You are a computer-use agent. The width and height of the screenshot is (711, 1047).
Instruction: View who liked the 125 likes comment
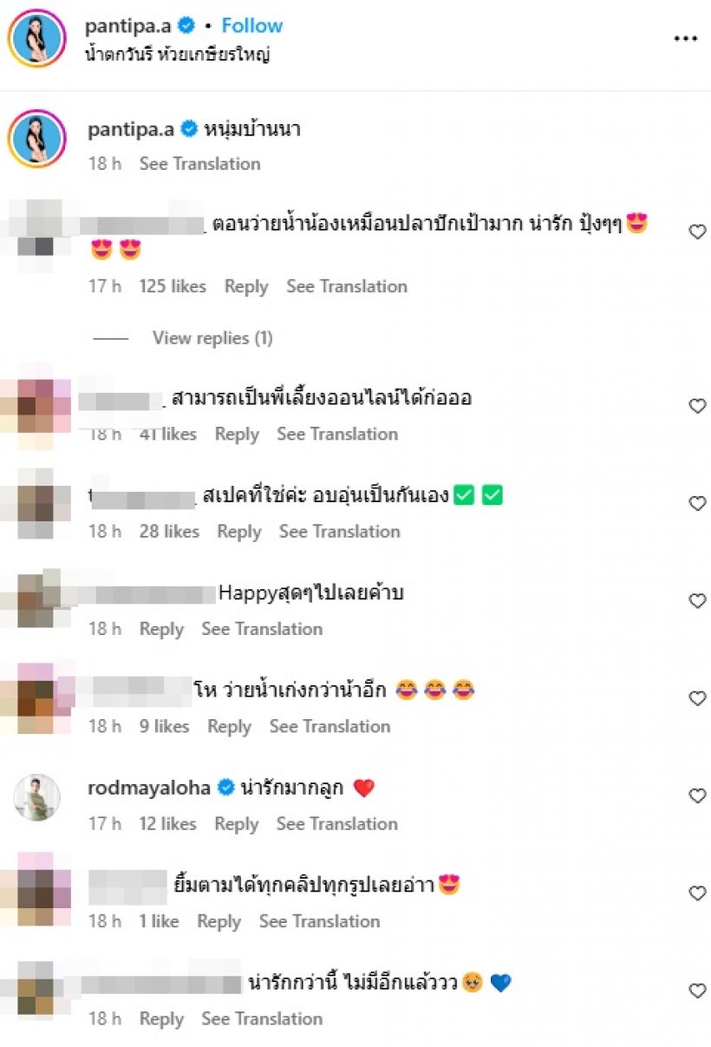click(173, 286)
